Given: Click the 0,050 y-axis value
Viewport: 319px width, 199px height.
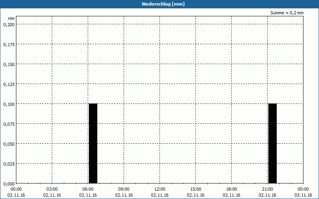Looking at the screenshot, I should [9, 144].
